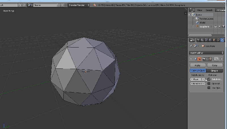Add a new screen layout with plus icon
Image resolution: width=227 pixels, height=129 pixels.
coord(20,5)
